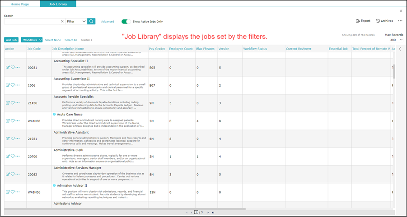The height and width of the screenshot is (217, 407).
Task: Sort by Current Reviewer column header
Action: pyautogui.click(x=299, y=49)
